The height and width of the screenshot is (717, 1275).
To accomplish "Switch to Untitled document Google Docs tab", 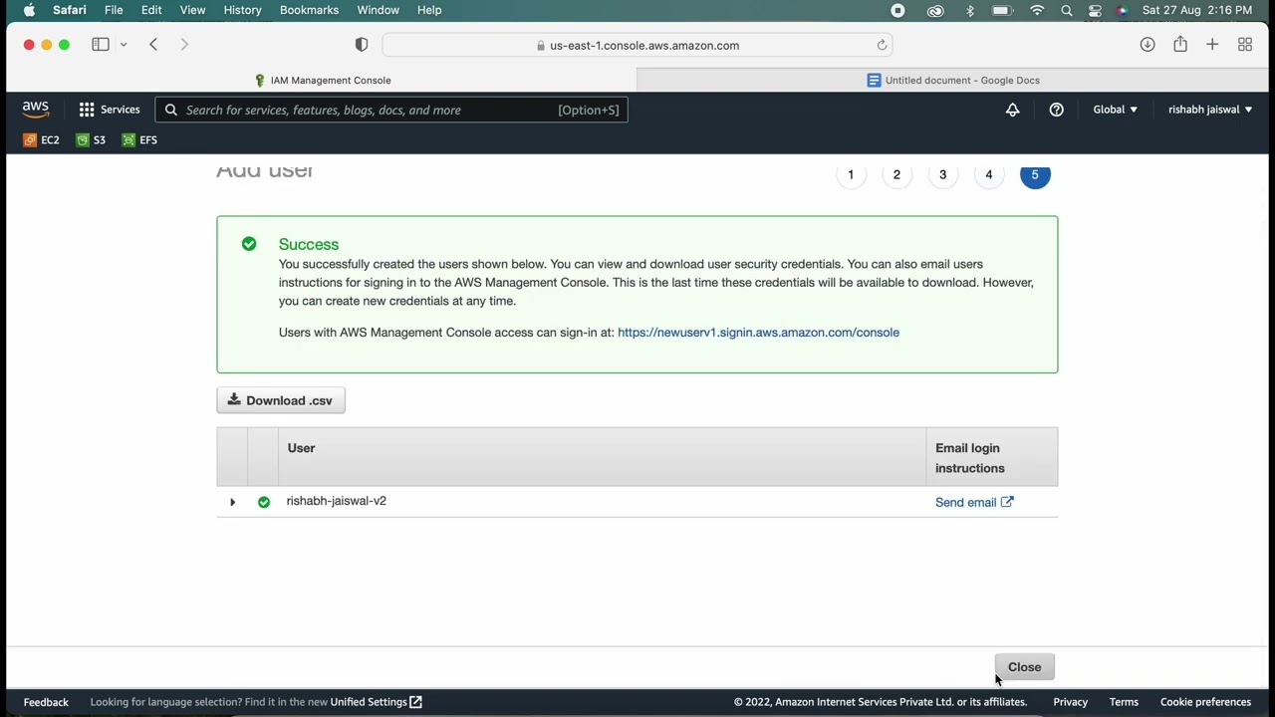I will [953, 80].
